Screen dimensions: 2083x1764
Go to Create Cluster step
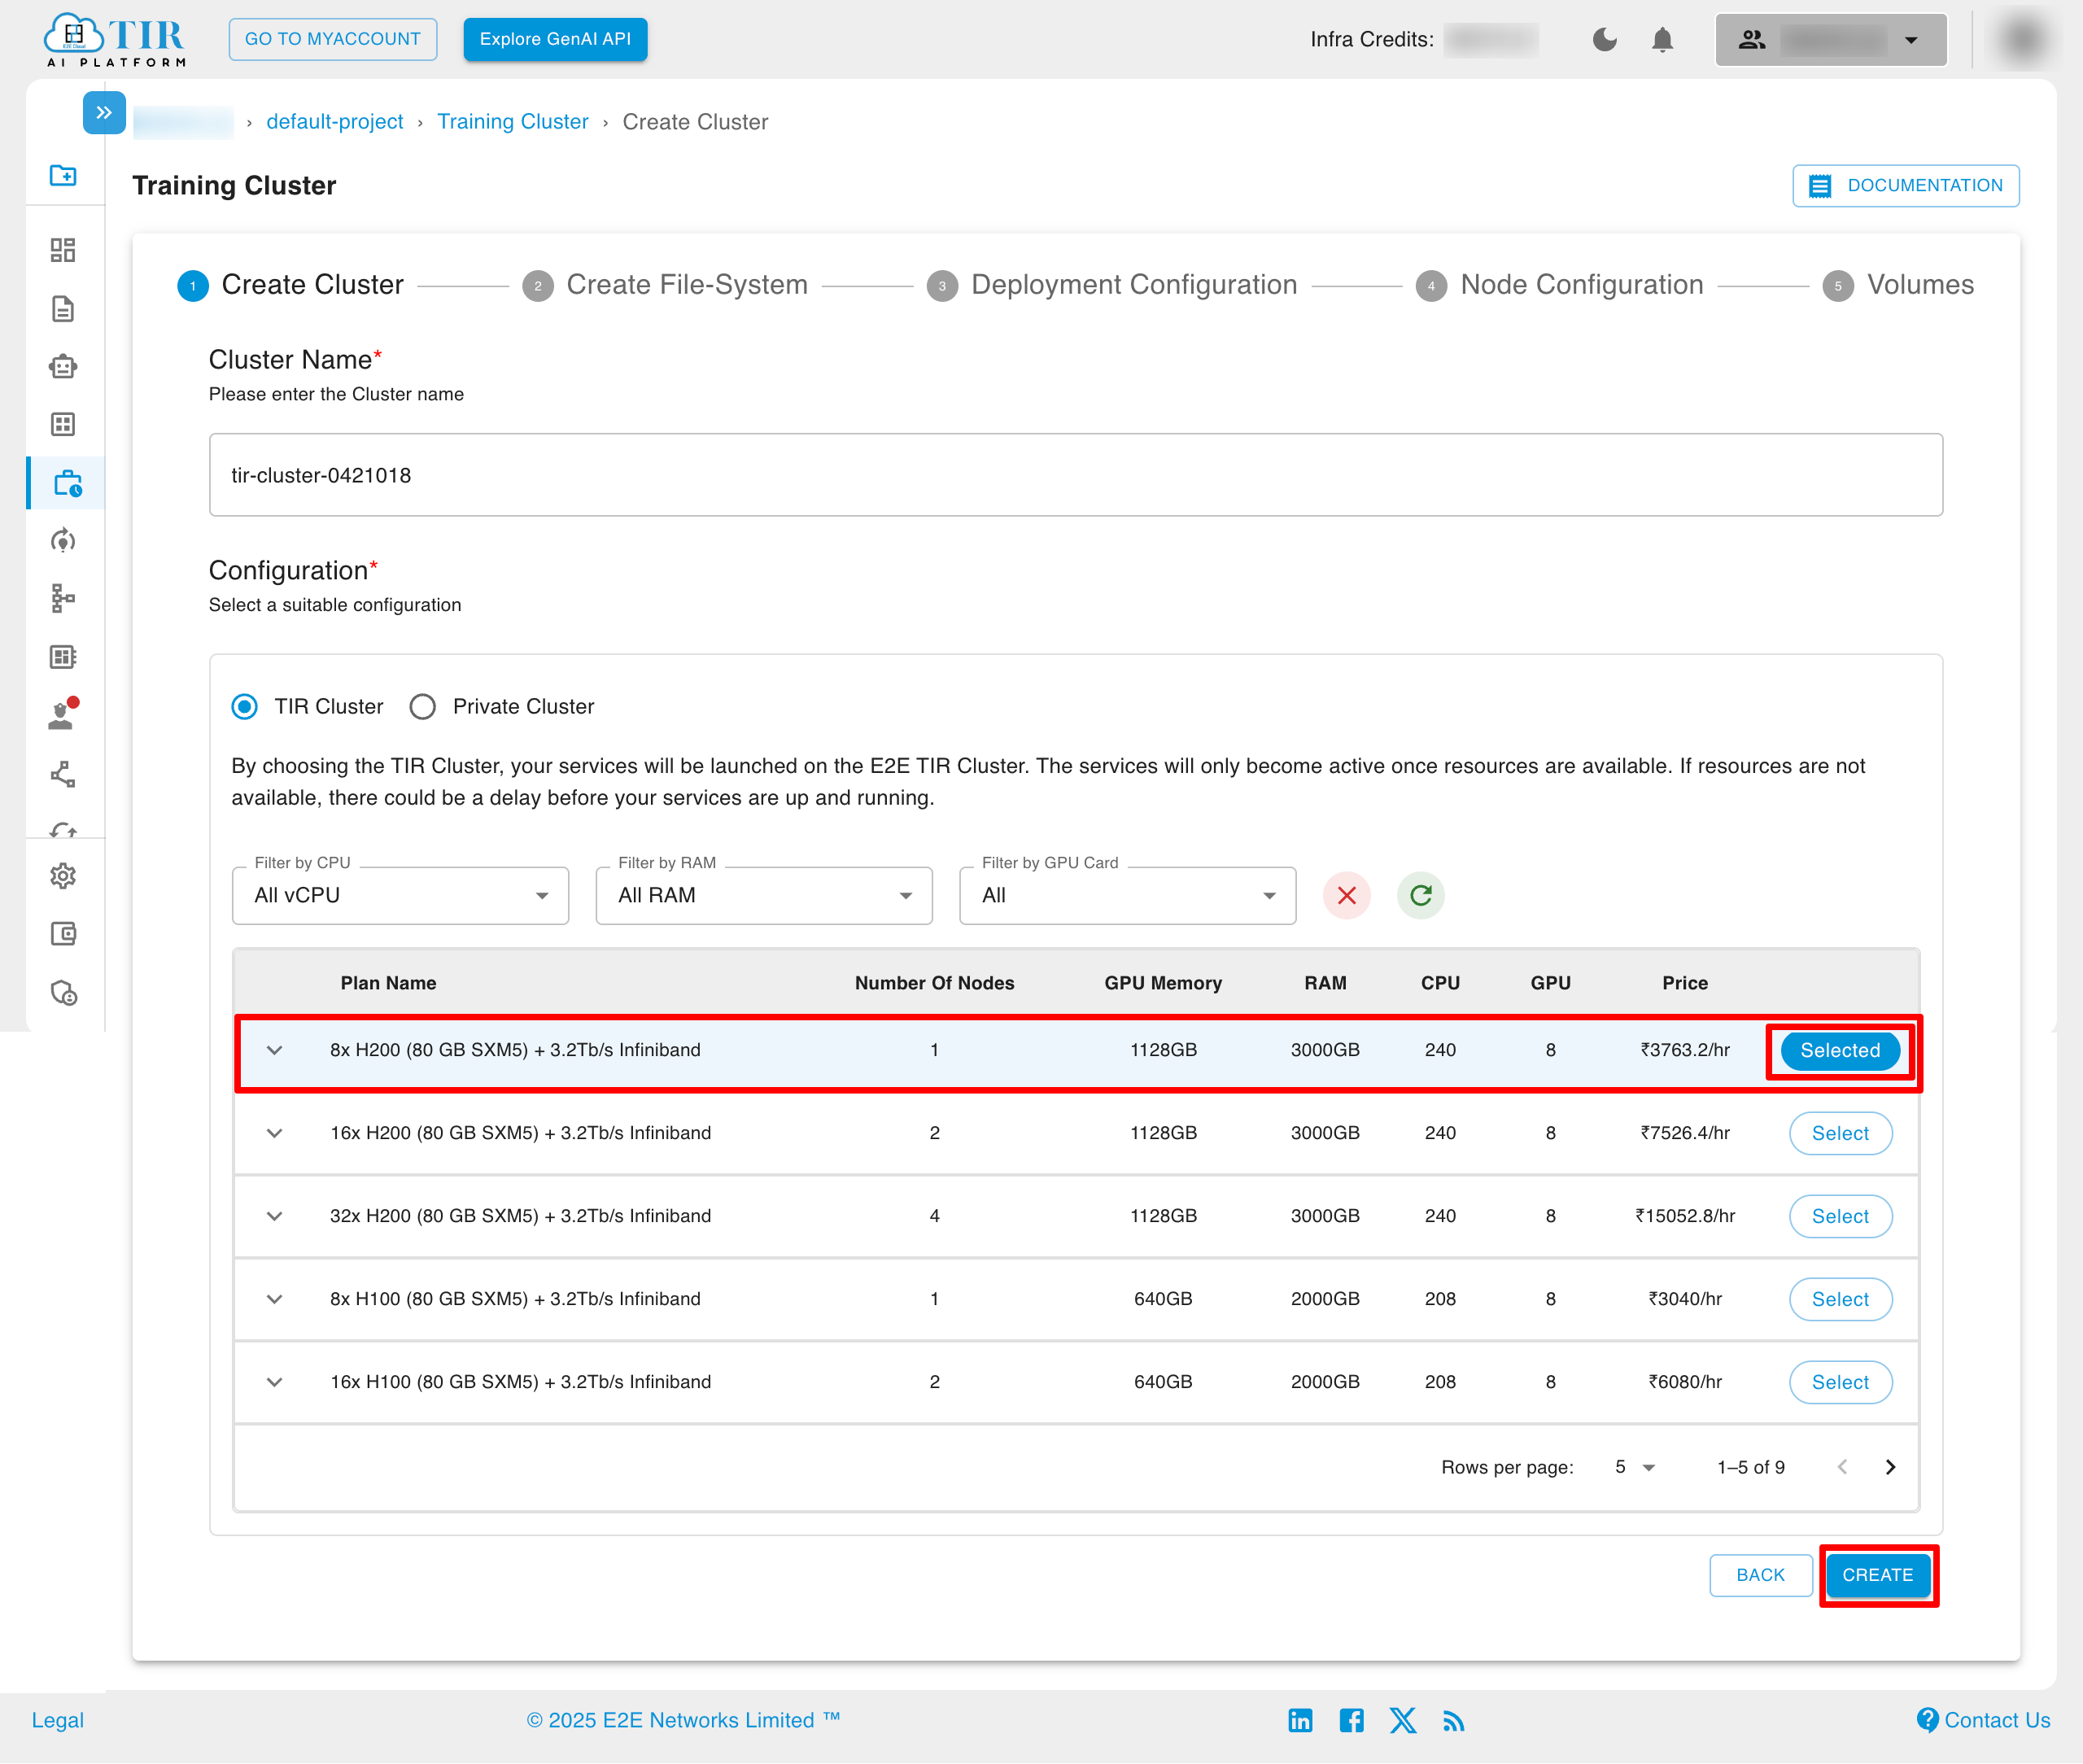pos(290,285)
